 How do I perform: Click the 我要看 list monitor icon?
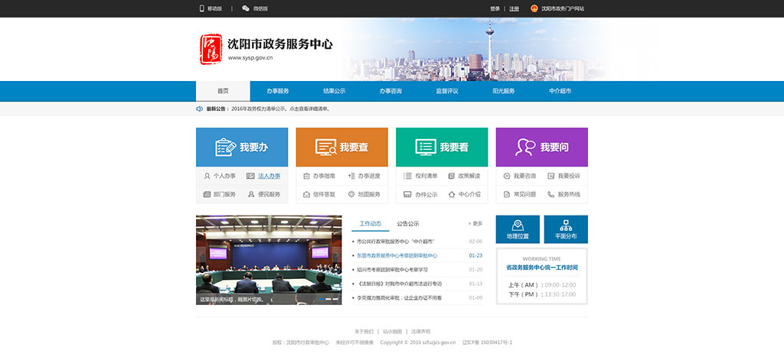426,147
